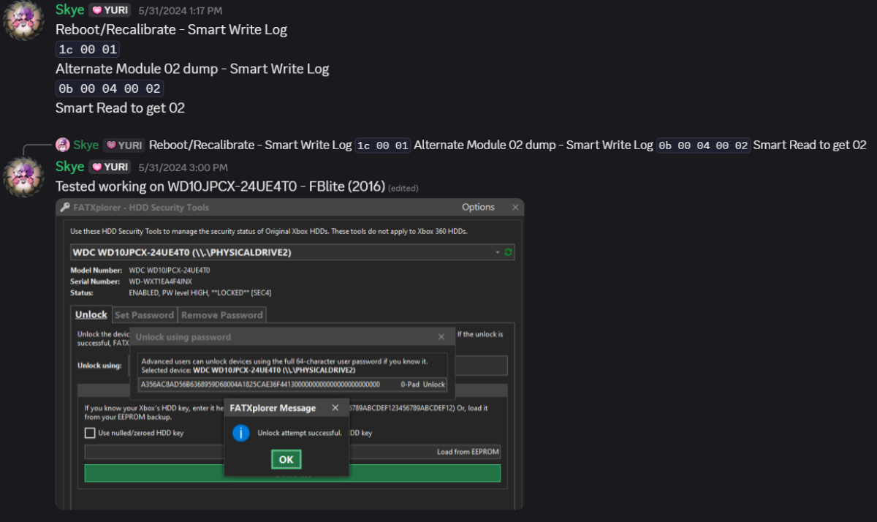Click the 'Unlock attempt successful.' message text
877x522 pixels.
[x=300, y=433]
